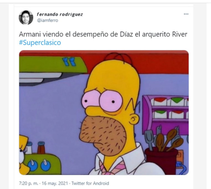The height and width of the screenshot is (189, 211).
Task: Click Homer's ear in the meme
Action: [134, 119]
